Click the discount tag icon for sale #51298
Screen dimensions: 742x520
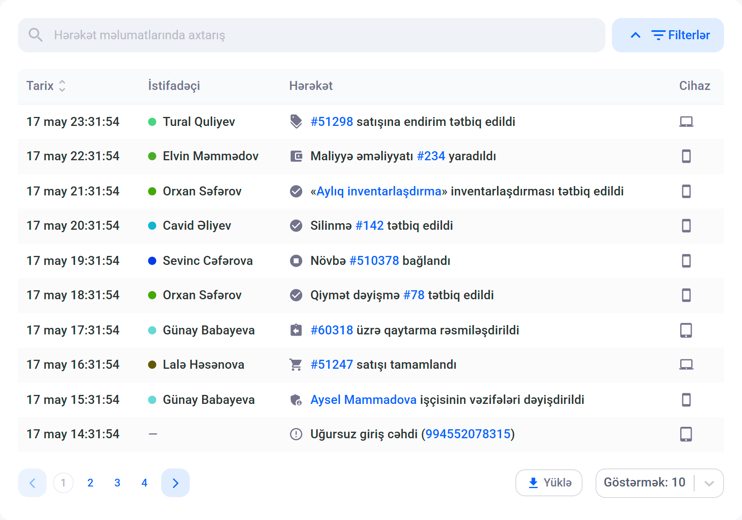(296, 122)
